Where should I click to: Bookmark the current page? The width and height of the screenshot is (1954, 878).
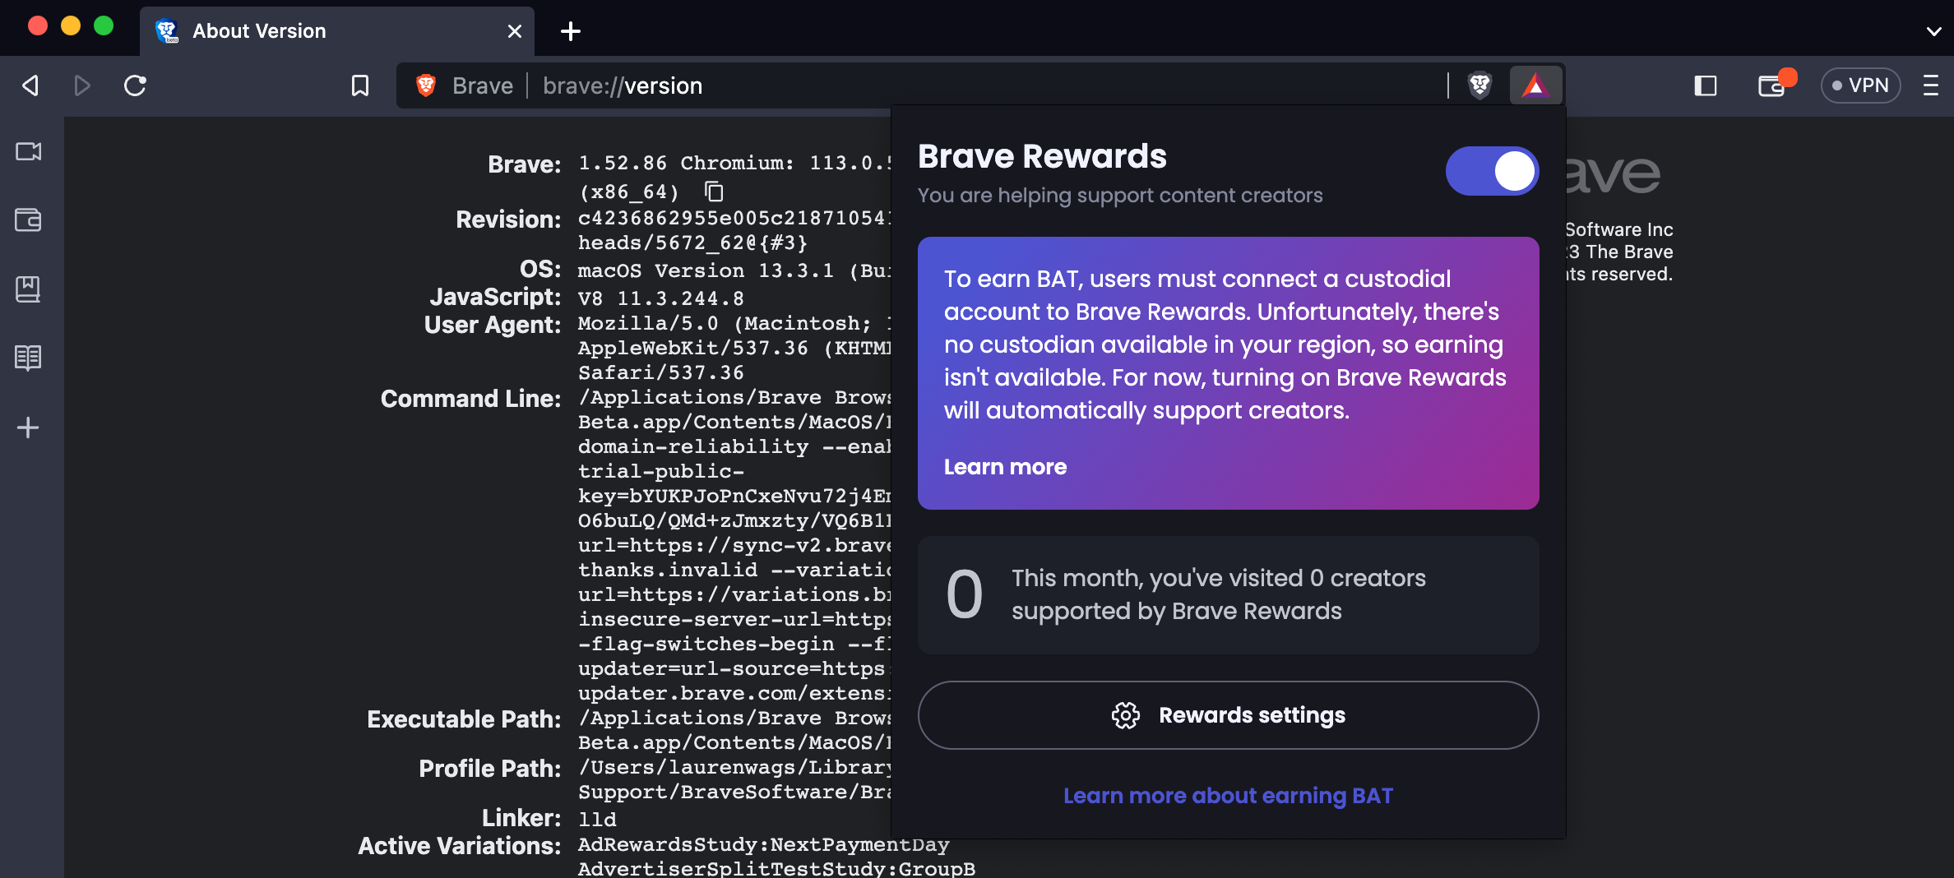point(359,85)
